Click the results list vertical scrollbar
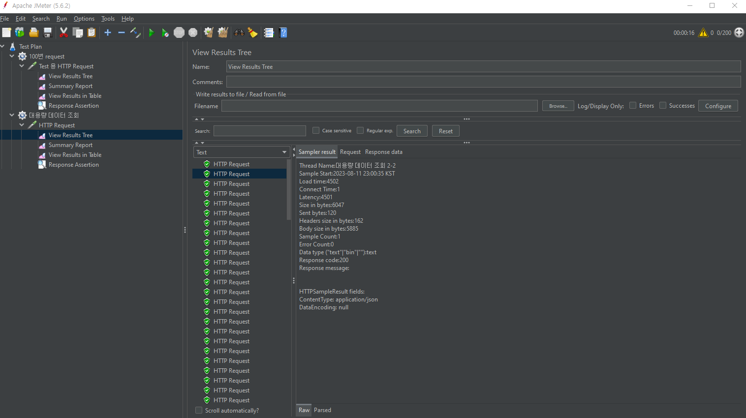Image resolution: width=746 pixels, height=418 pixels. 289,189
